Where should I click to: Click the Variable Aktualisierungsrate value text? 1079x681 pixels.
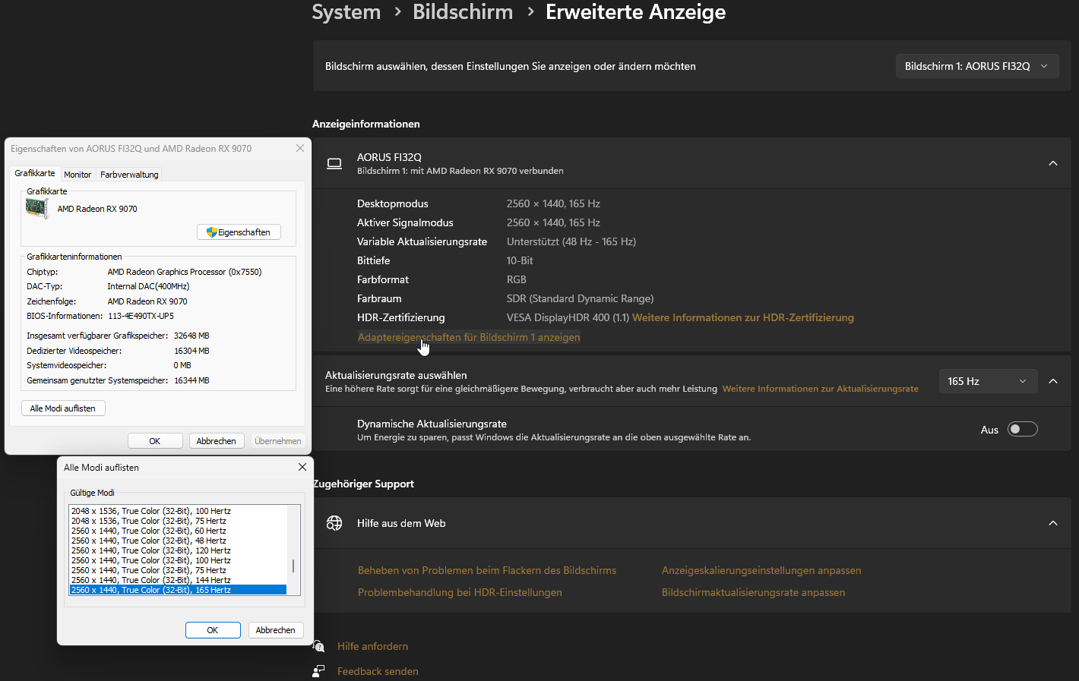coord(571,241)
